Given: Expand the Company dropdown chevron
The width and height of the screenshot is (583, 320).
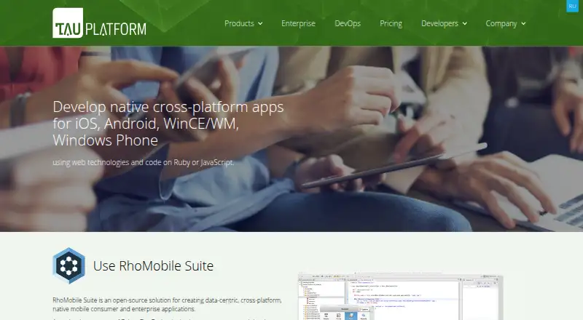Looking at the screenshot, I should pyautogui.click(x=523, y=23).
